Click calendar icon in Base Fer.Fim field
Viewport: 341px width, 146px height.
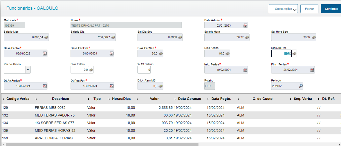[x=111, y=53]
